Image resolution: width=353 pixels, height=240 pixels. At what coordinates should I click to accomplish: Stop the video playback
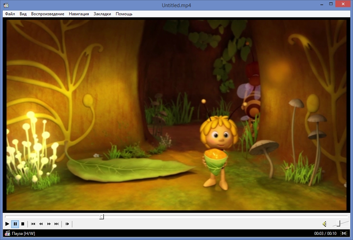(x=23, y=224)
